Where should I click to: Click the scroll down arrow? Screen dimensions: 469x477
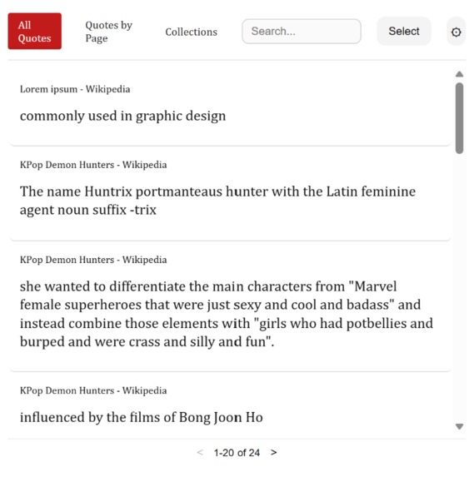[459, 426]
